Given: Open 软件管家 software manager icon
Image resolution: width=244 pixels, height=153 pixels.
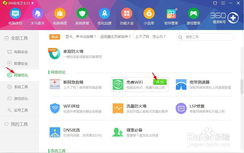Looking at the screenshot, I should pos(171,13).
